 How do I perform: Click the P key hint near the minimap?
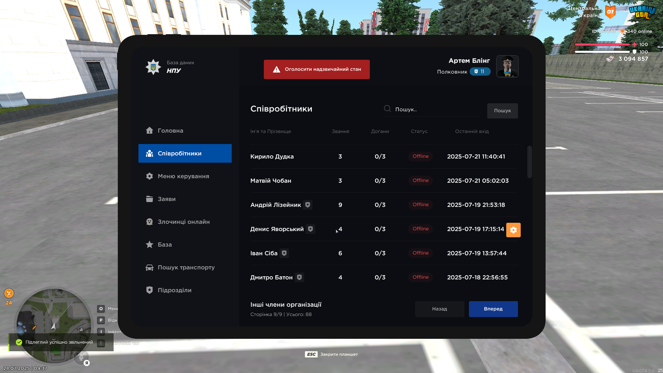pyautogui.click(x=101, y=320)
